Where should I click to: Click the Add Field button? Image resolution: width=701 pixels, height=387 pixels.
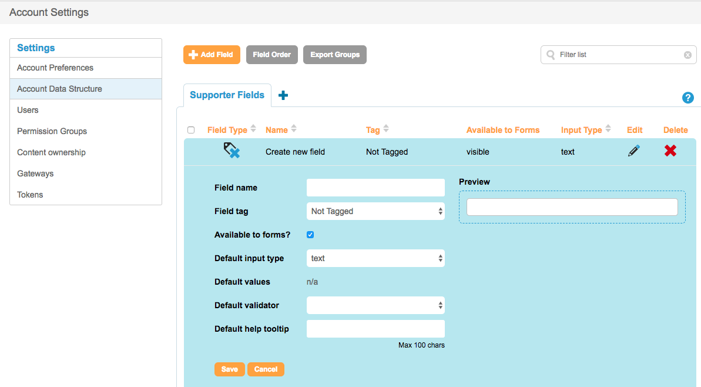212,55
